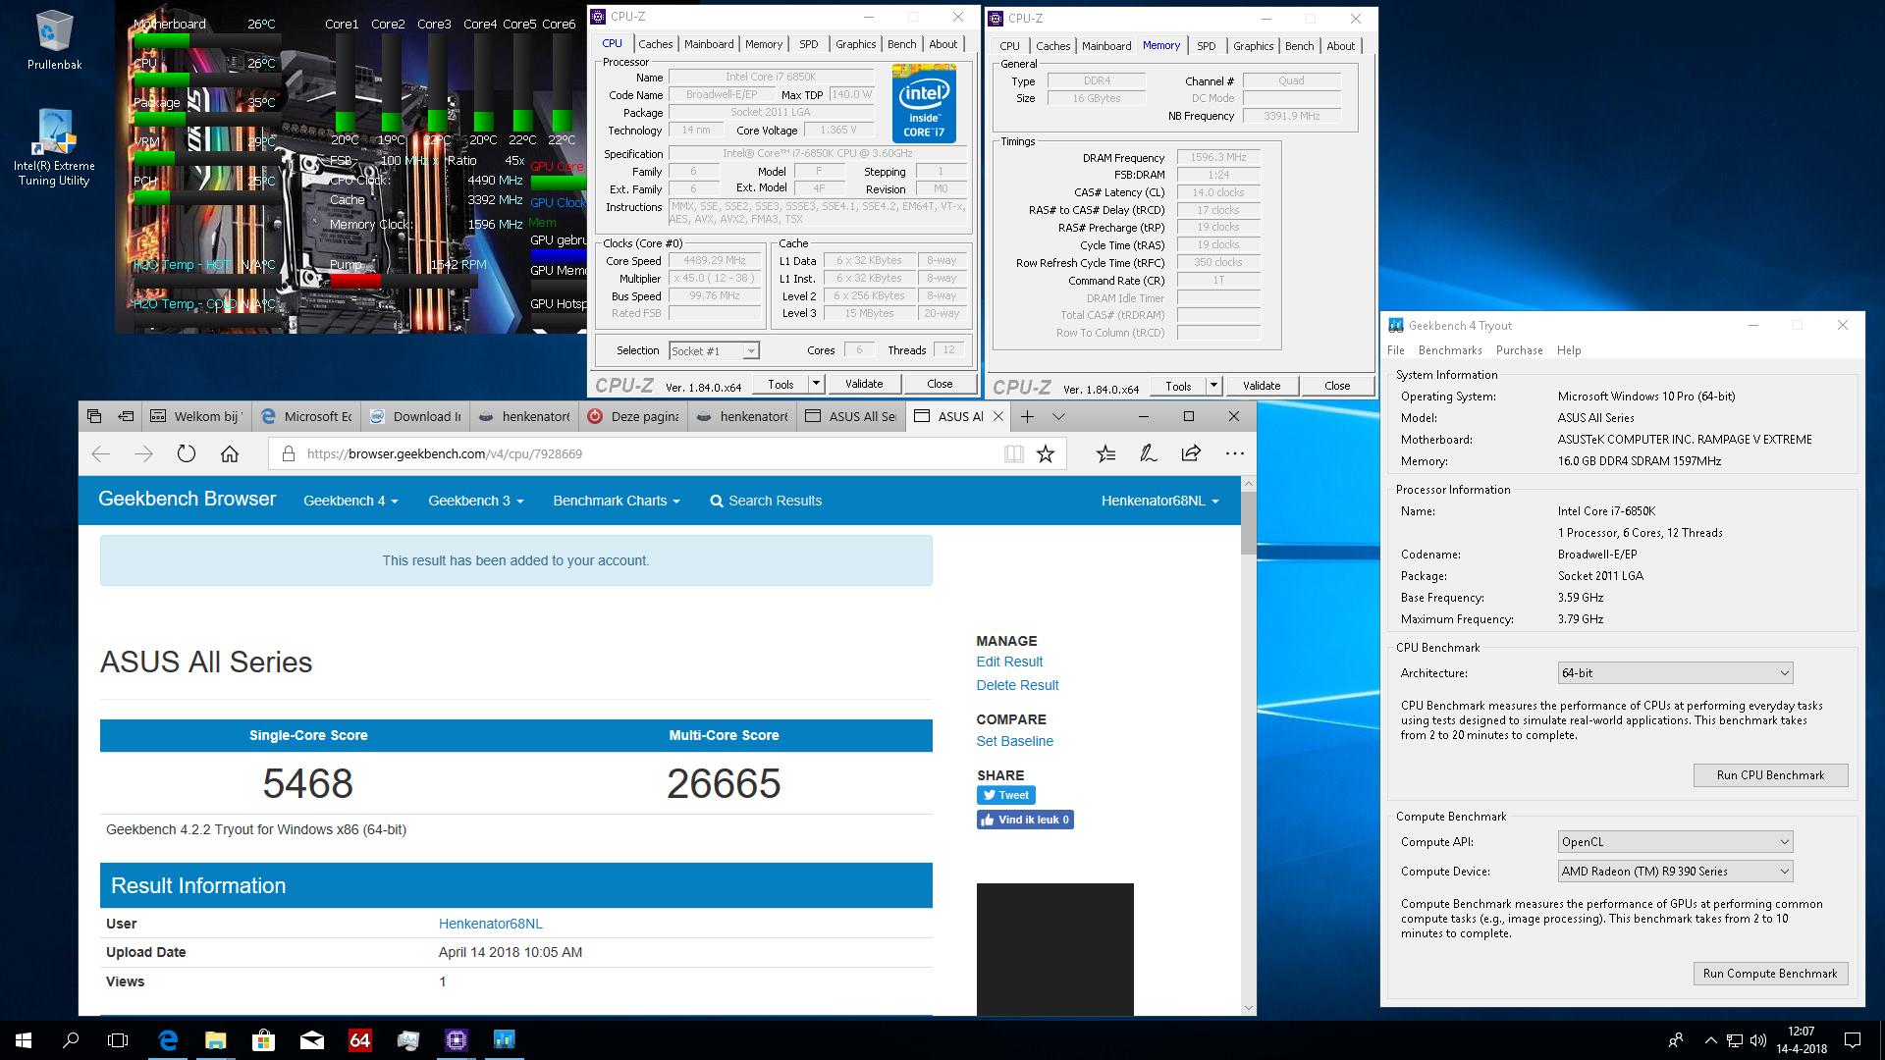The image size is (1885, 1060).
Task: Open File Explorer from taskbar
Action: coord(215,1040)
